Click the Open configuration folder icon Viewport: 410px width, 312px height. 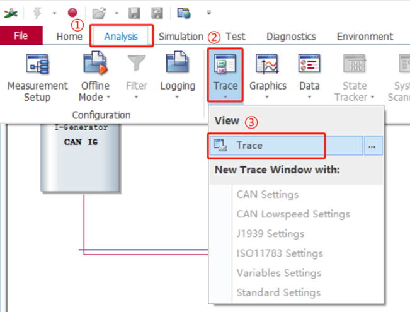[x=98, y=12]
